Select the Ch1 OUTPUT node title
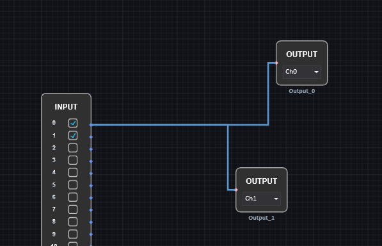 point(262,181)
